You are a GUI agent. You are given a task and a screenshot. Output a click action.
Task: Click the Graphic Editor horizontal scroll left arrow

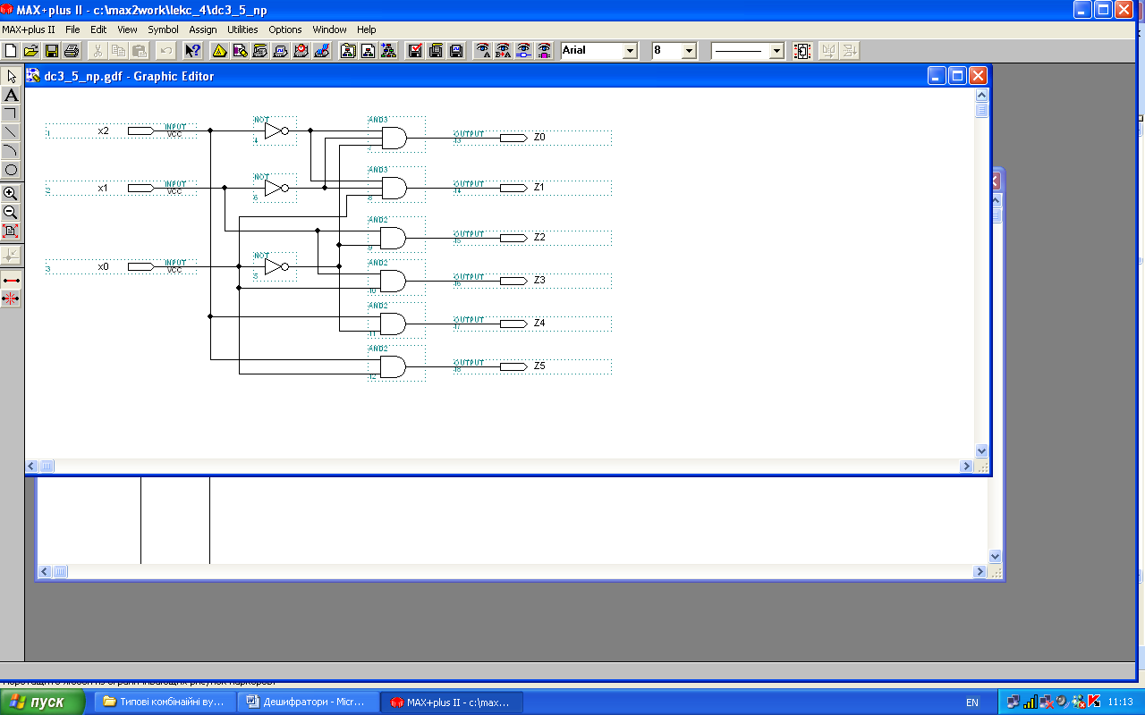[32, 466]
